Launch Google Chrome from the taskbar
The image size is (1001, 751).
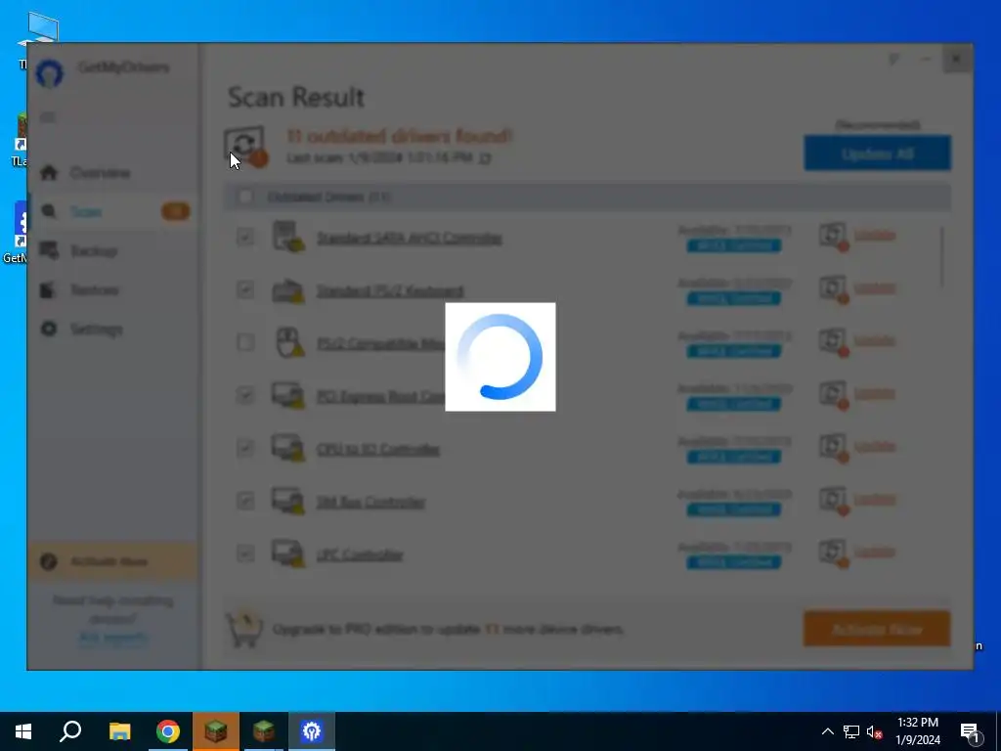point(168,731)
